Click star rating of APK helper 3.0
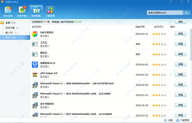The image size is (192, 123). click(159, 75)
